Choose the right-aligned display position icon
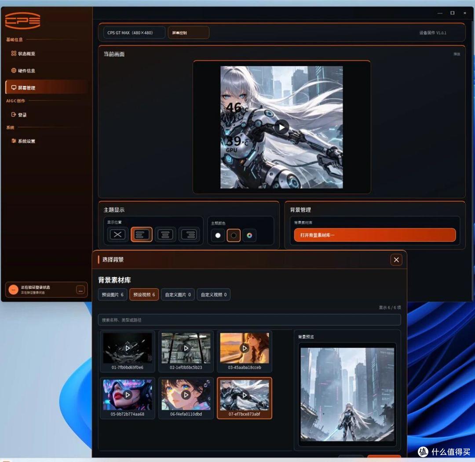The height and width of the screenshot is (462, 475). [x=189, y=235]
